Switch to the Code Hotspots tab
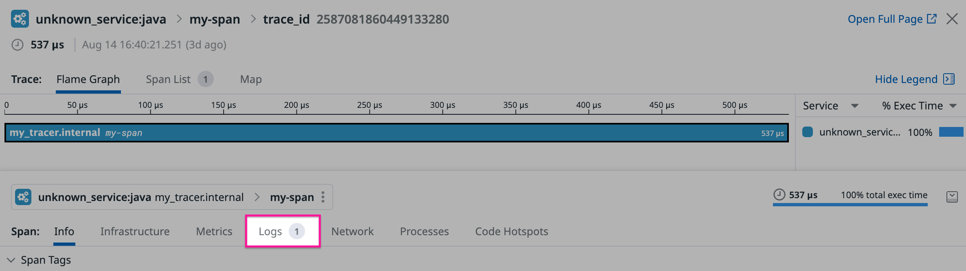This screenshot has width=966, height=271. [511, 231]
